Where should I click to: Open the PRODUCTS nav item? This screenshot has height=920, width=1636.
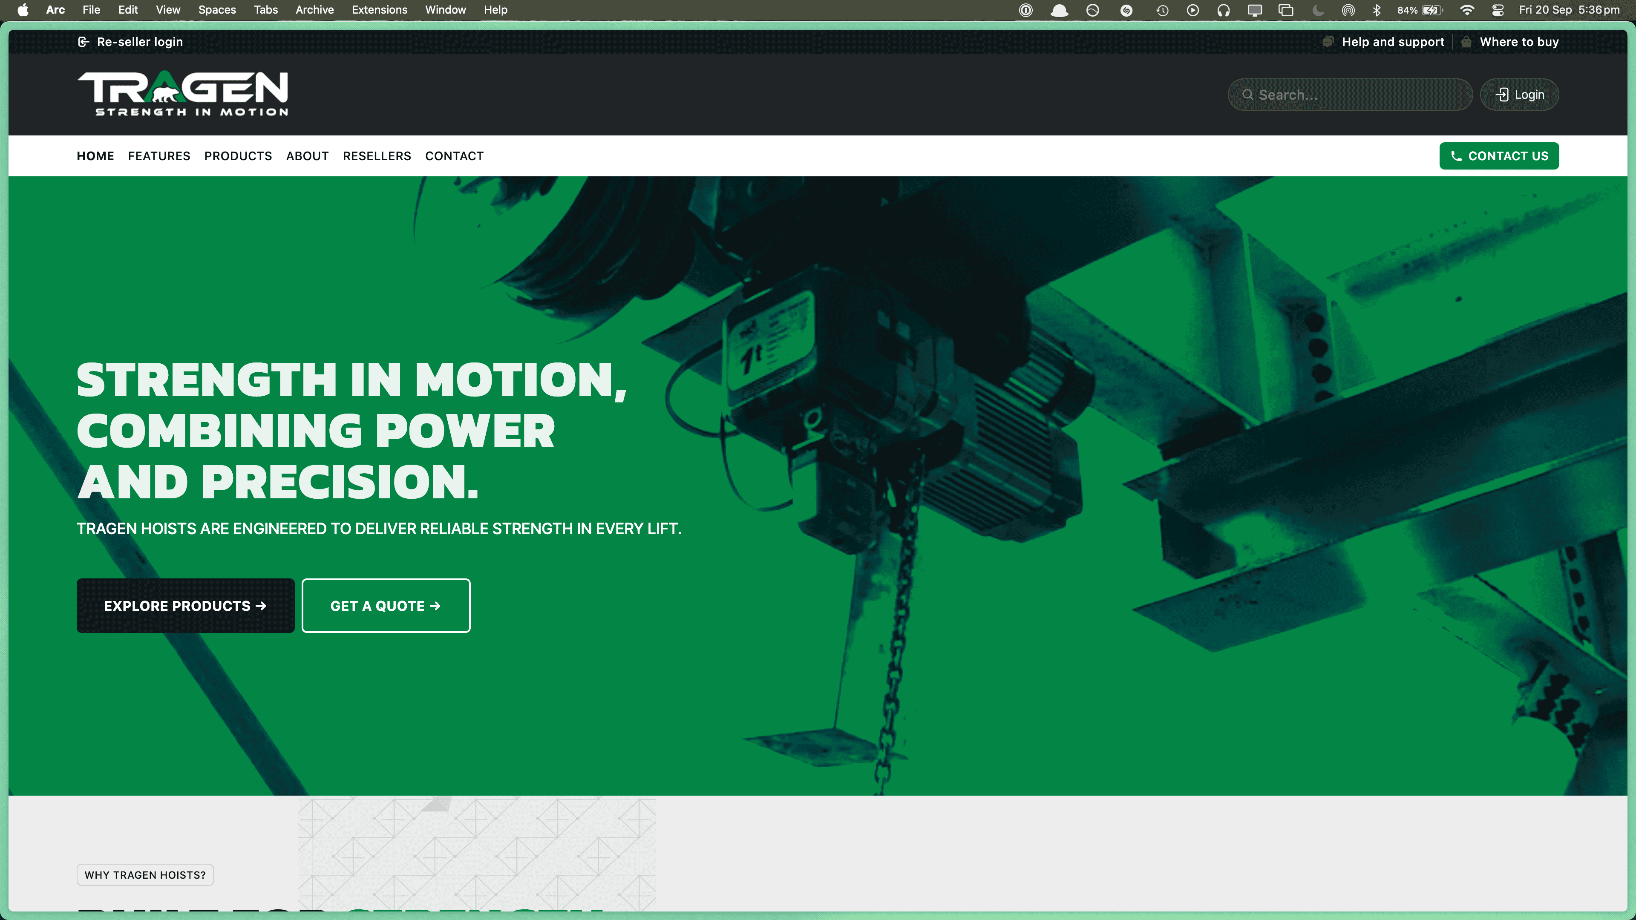point(238,156)
